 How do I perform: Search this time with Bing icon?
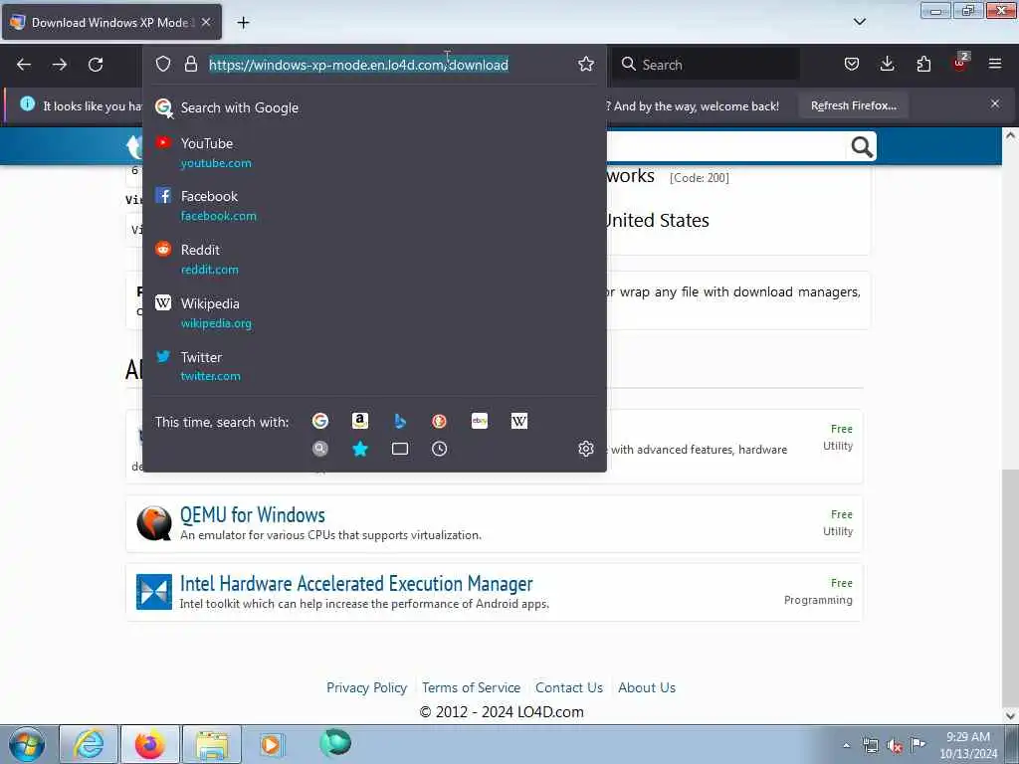pyautogui.click(x=400, y=421)
